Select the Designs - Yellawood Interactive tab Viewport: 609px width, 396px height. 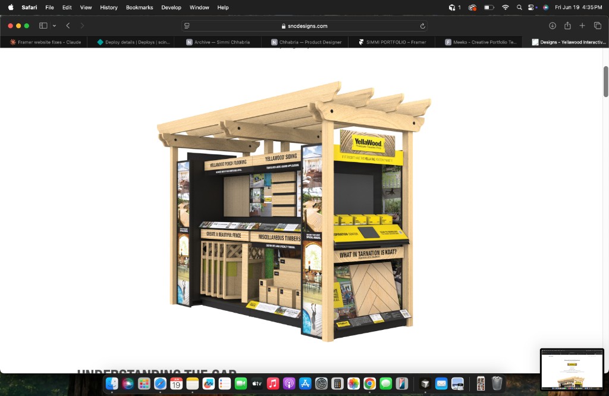[x=566, y=42]
